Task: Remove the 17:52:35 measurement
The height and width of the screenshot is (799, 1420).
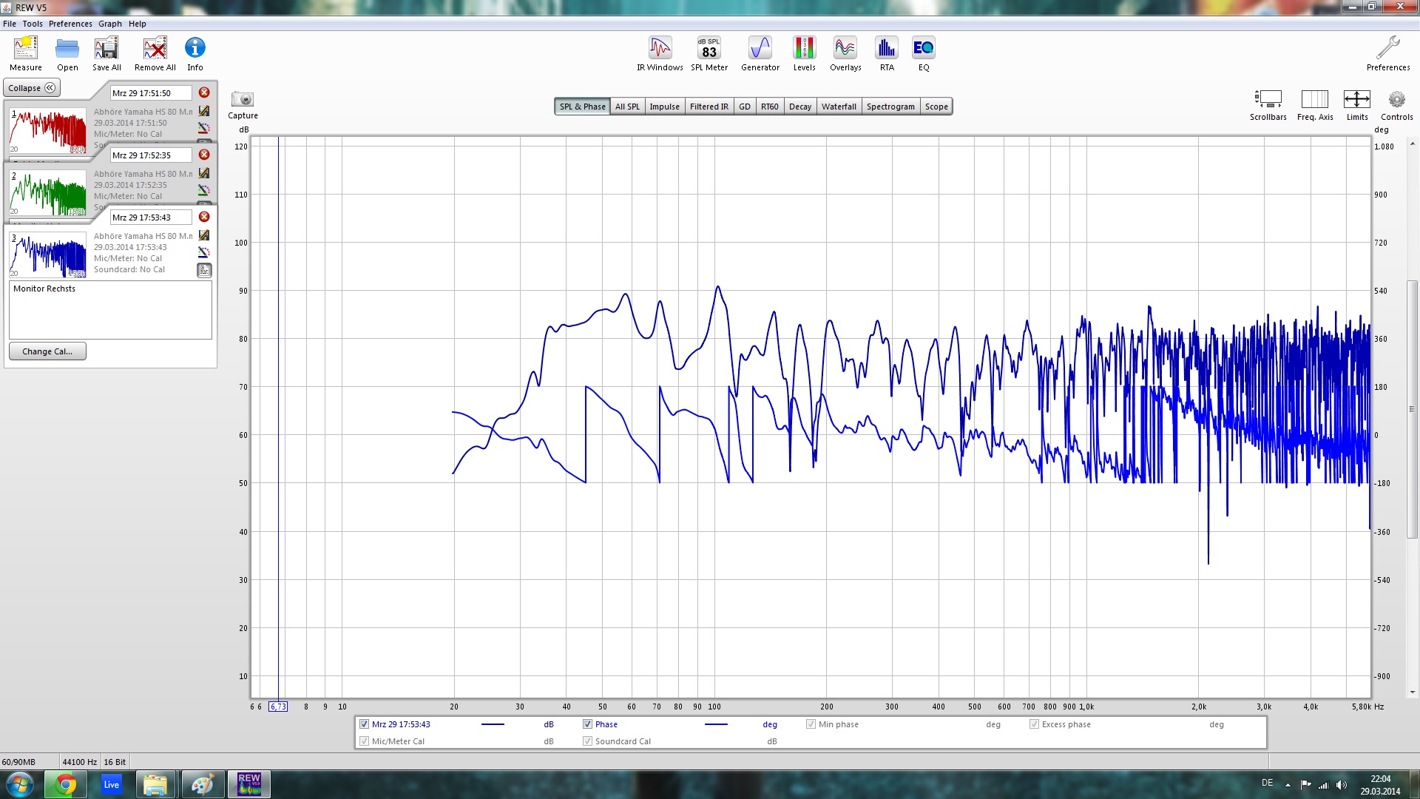Action: [204, 155]
